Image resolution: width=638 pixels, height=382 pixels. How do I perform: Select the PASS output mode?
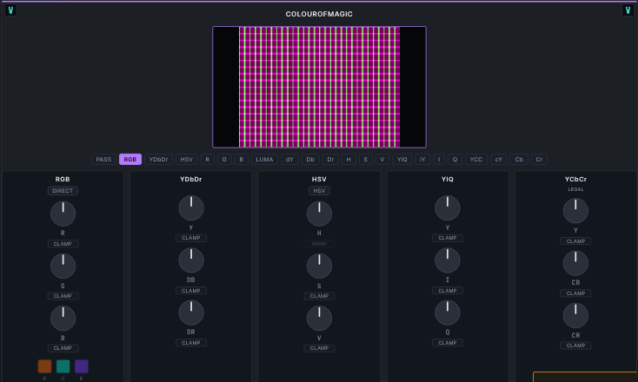coord(103,159)
